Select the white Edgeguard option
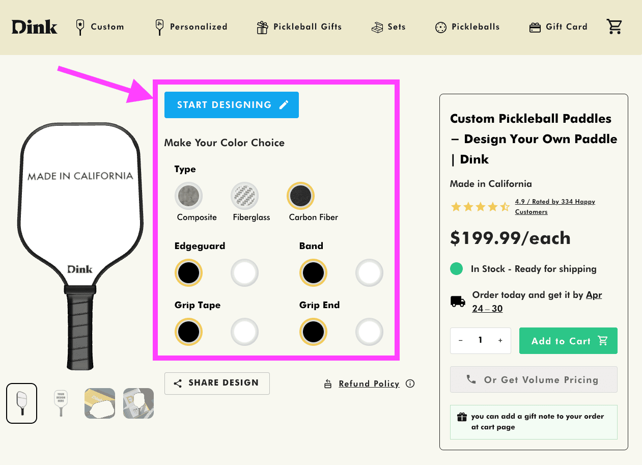This screenshot has width=642, height=465. 244,272
